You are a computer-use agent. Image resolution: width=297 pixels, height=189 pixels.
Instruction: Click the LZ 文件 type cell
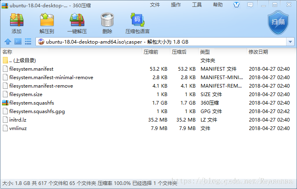209,120
